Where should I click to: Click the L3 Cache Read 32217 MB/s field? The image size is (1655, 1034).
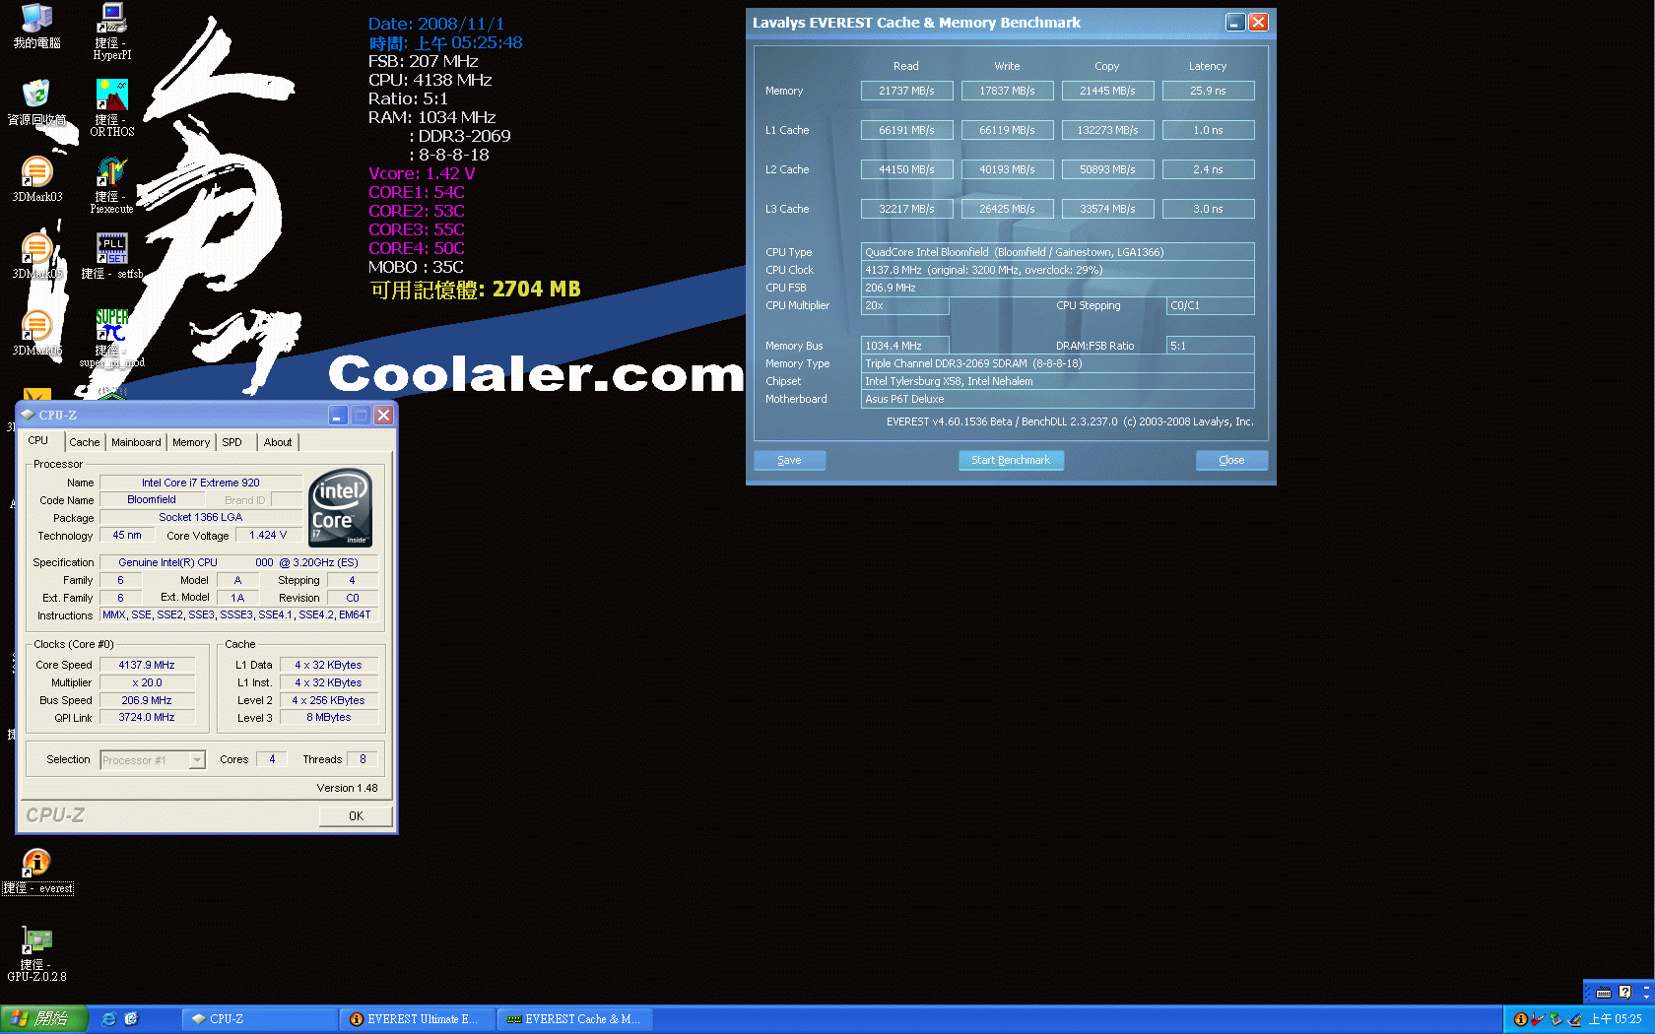point(906,209)
